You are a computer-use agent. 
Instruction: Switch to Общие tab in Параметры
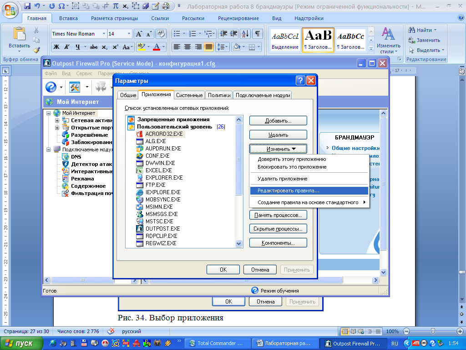[128, 95]
